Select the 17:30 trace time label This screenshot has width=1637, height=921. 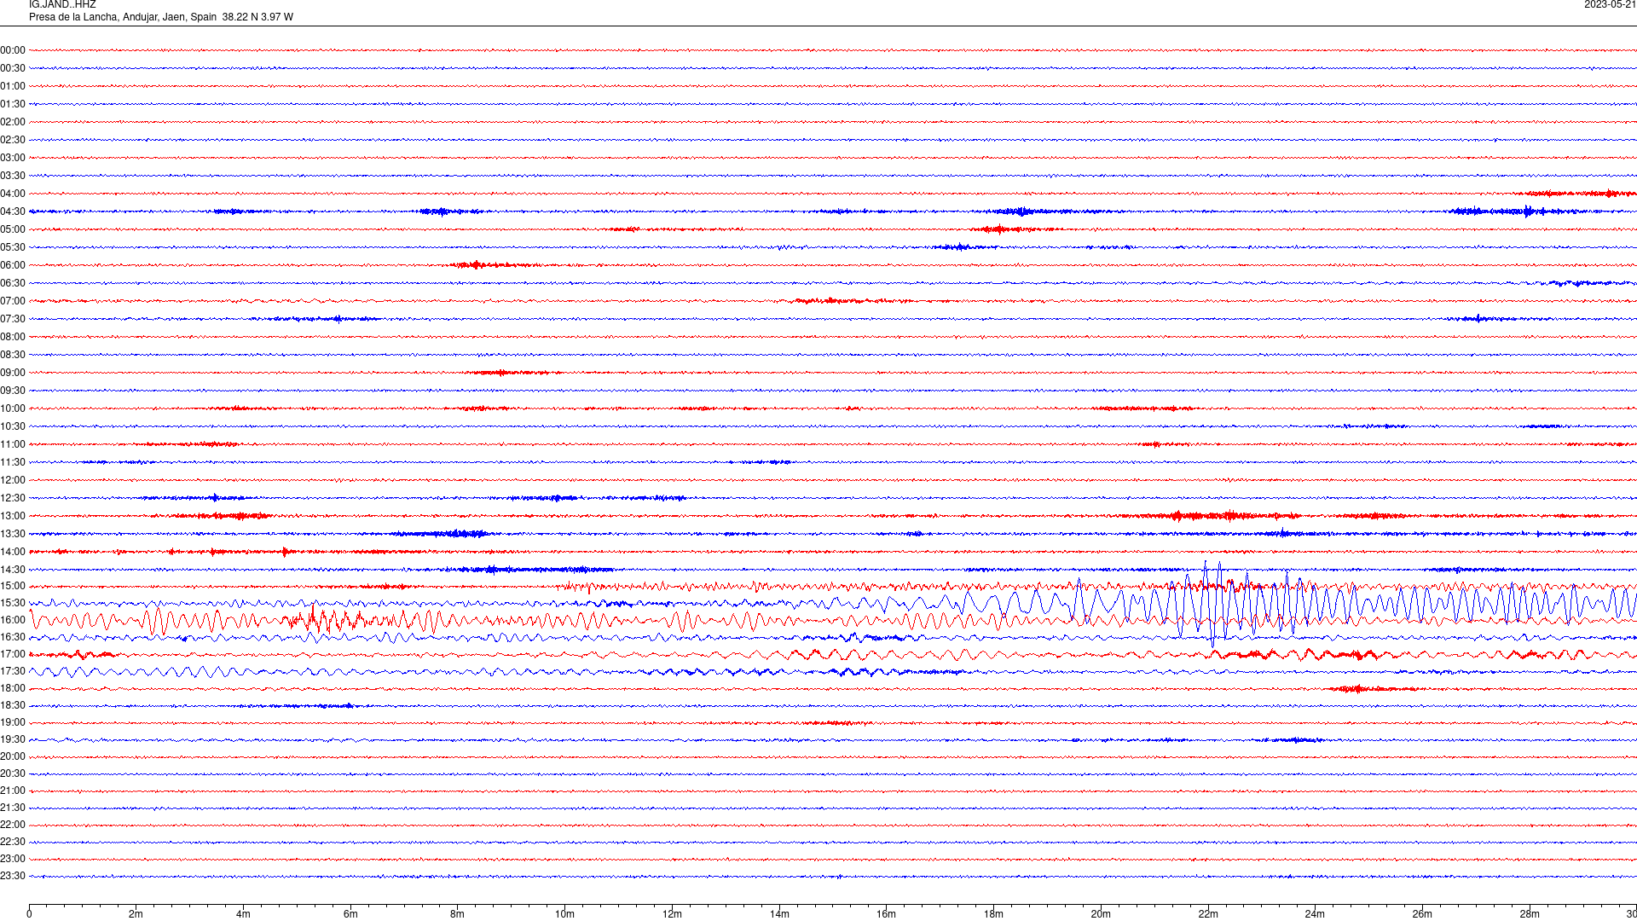click(x=13, y=671)
